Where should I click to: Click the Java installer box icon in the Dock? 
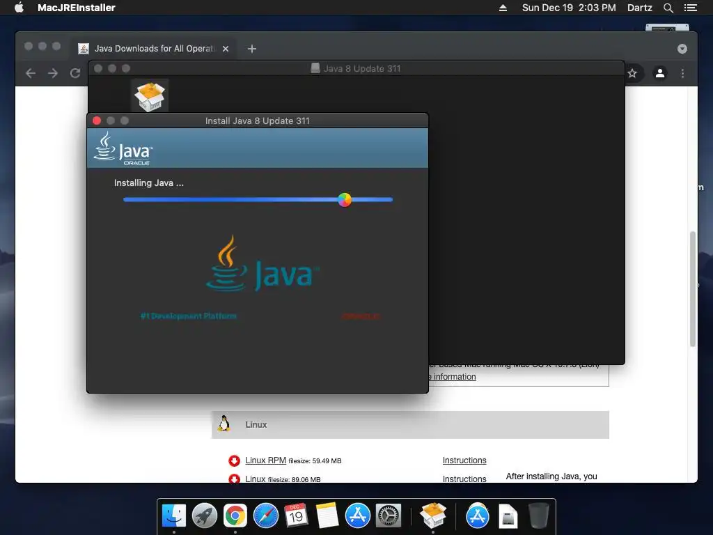coord(433,515)
